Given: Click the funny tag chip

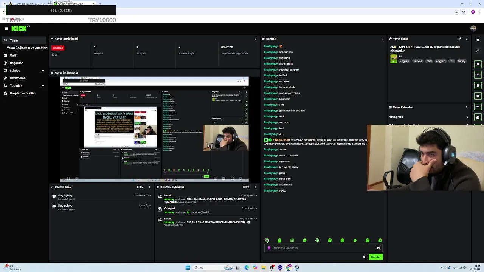Looking at the screenshot, I should (462, 61).
